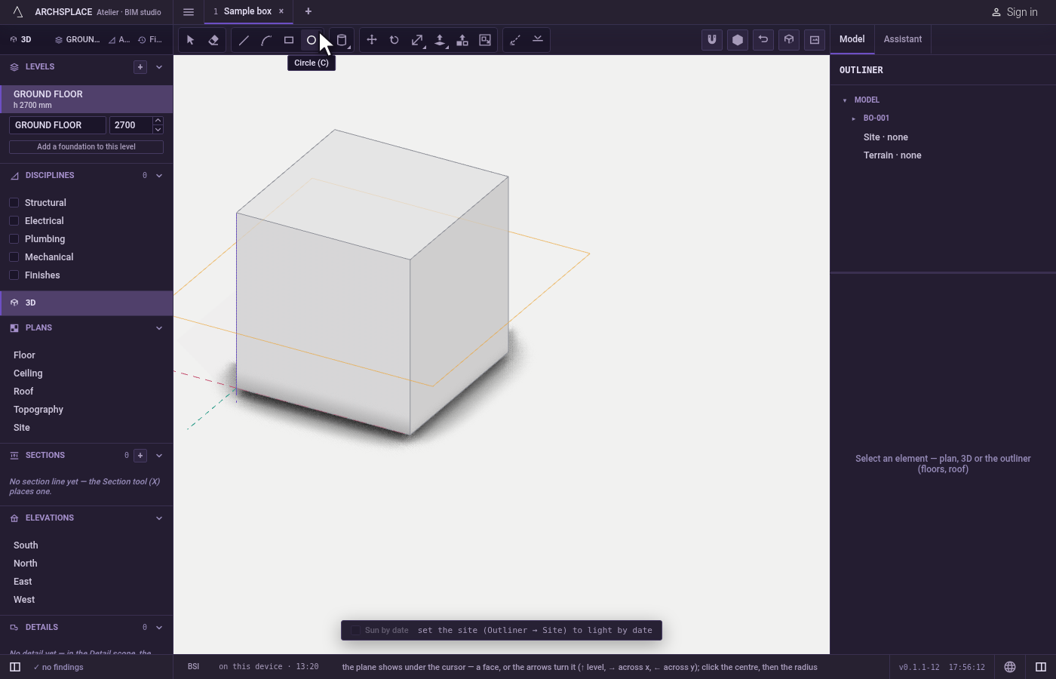Image resolution: width=1056 pixels, height=679 pixels.
Task: Increase level height with up stepper
Action: pos(158,121)
